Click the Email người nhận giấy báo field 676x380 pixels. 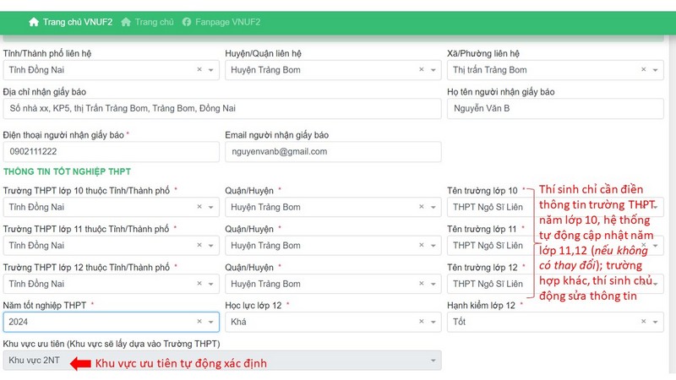click(332, 151)
